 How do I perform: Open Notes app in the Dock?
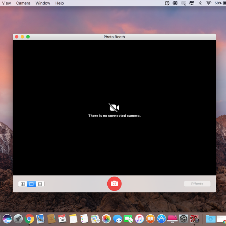[73, 219]
